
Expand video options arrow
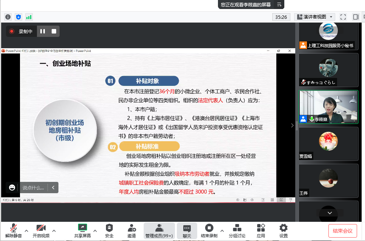click(x=54, y=231)
